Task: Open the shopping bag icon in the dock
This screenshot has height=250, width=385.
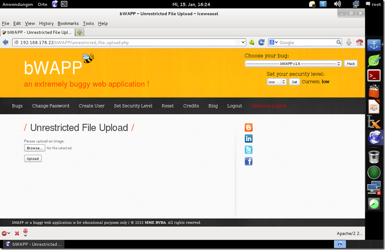Action: [374, 91]
